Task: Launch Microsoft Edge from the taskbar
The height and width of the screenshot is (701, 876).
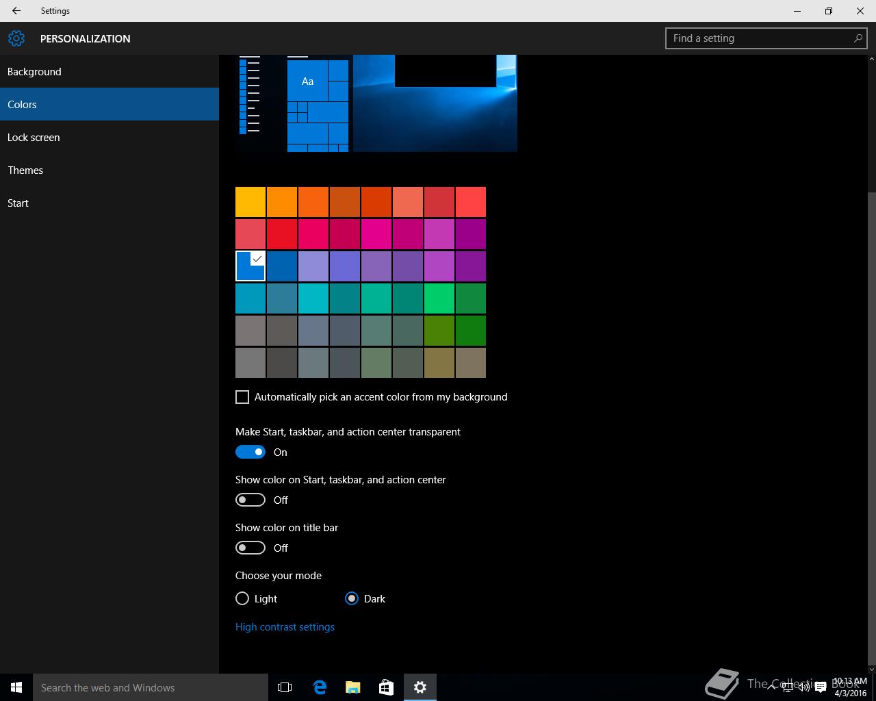Action: [319, 687]
